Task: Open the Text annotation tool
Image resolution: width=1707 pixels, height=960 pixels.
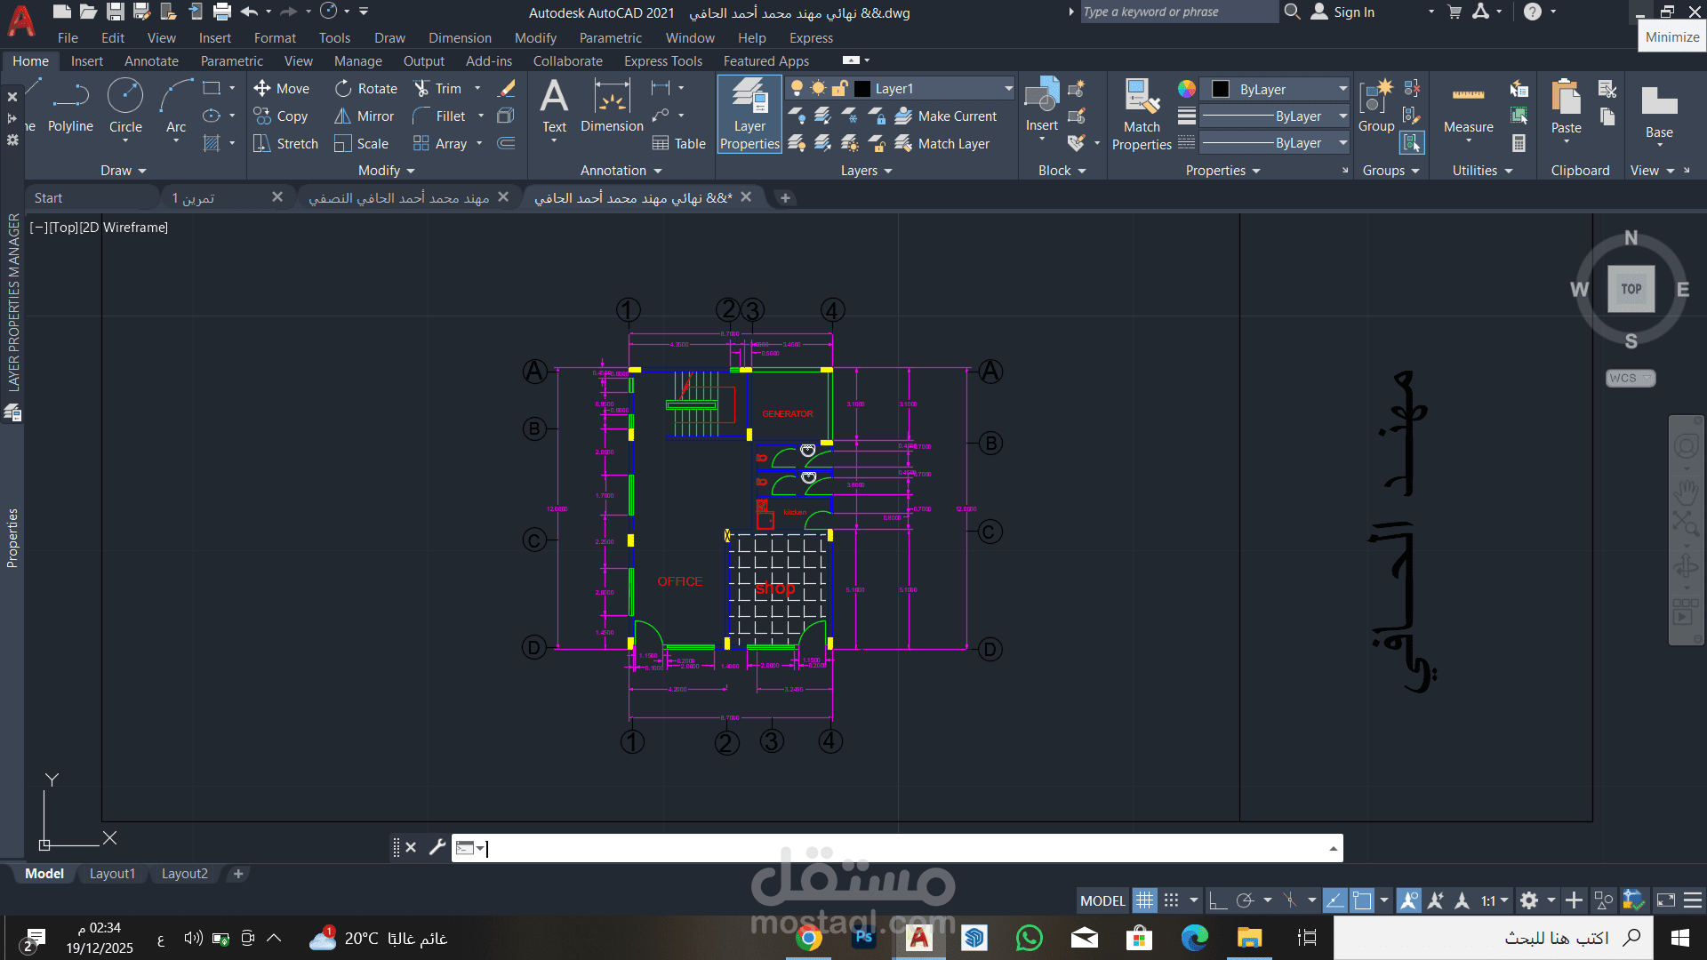Action: [554, 107]
